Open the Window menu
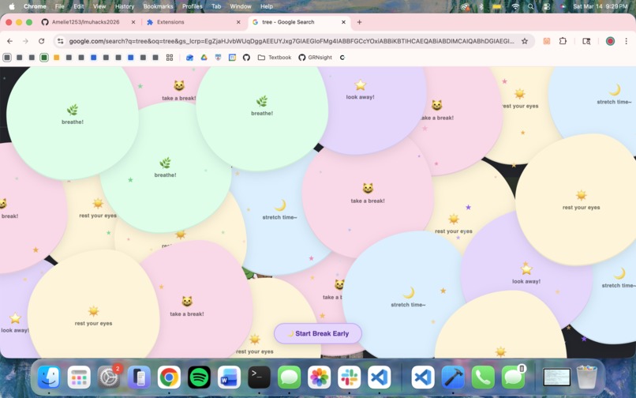 point(241,6)
